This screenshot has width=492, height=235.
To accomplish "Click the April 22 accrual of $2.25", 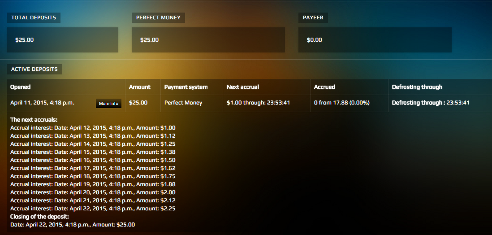I will point(93,209).
